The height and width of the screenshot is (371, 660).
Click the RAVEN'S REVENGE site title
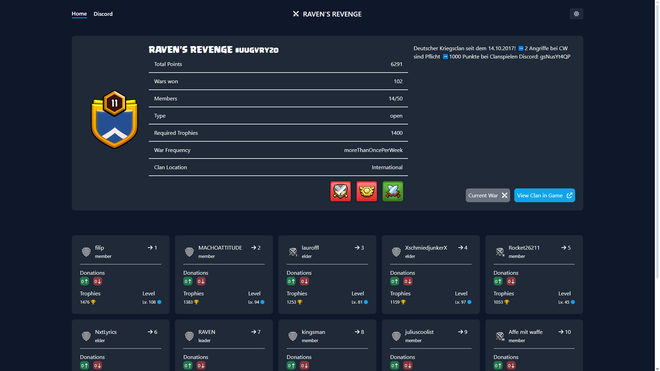[332, 14]
